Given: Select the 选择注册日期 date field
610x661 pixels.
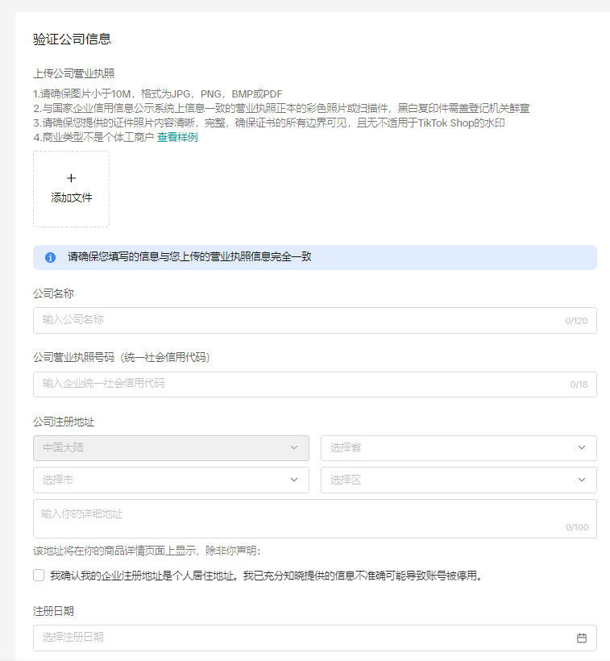Looking at the screenshot, I should pyautogui.click(x=298, y=638).
